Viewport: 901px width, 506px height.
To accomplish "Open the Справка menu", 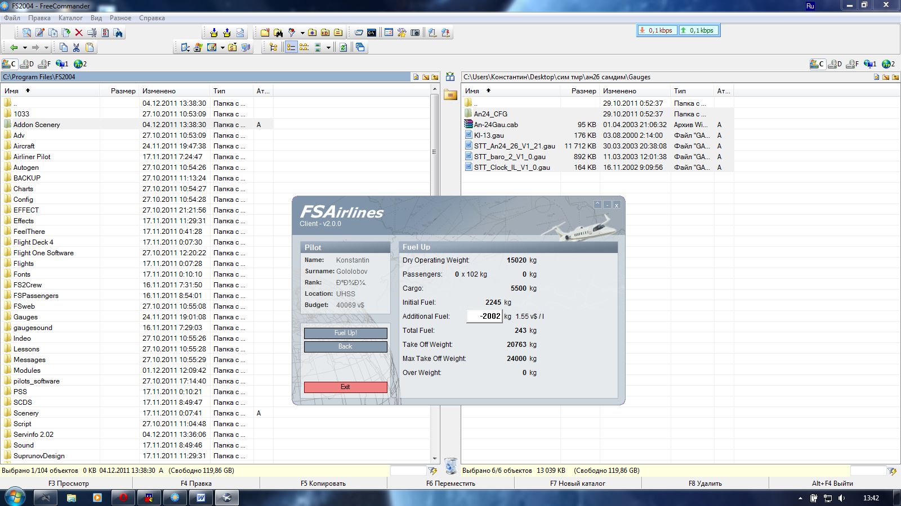I will tap(151, 18).
